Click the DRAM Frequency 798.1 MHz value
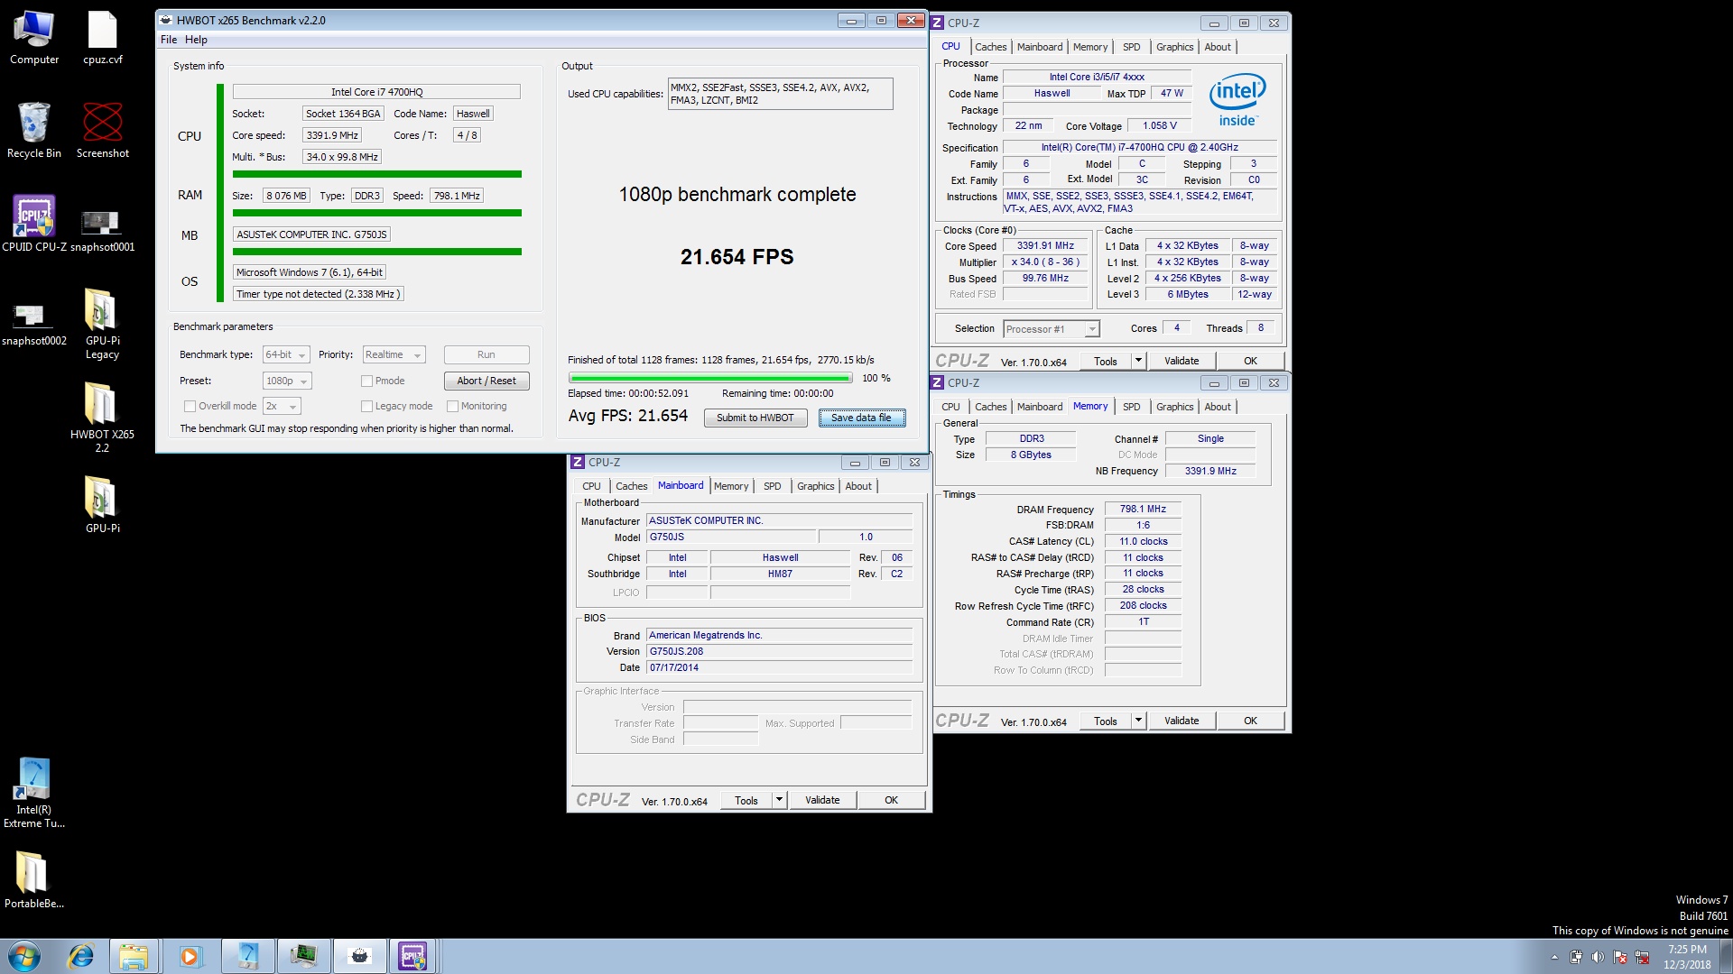This screenshot has height=974, width=1733. tap(1143, 509)
